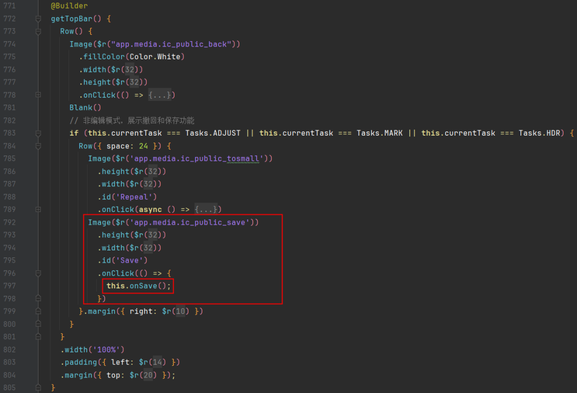Collapse the getTopBar() fold on line 772
This screenshot has width=577, height=393.
click(x=38, y=19)
